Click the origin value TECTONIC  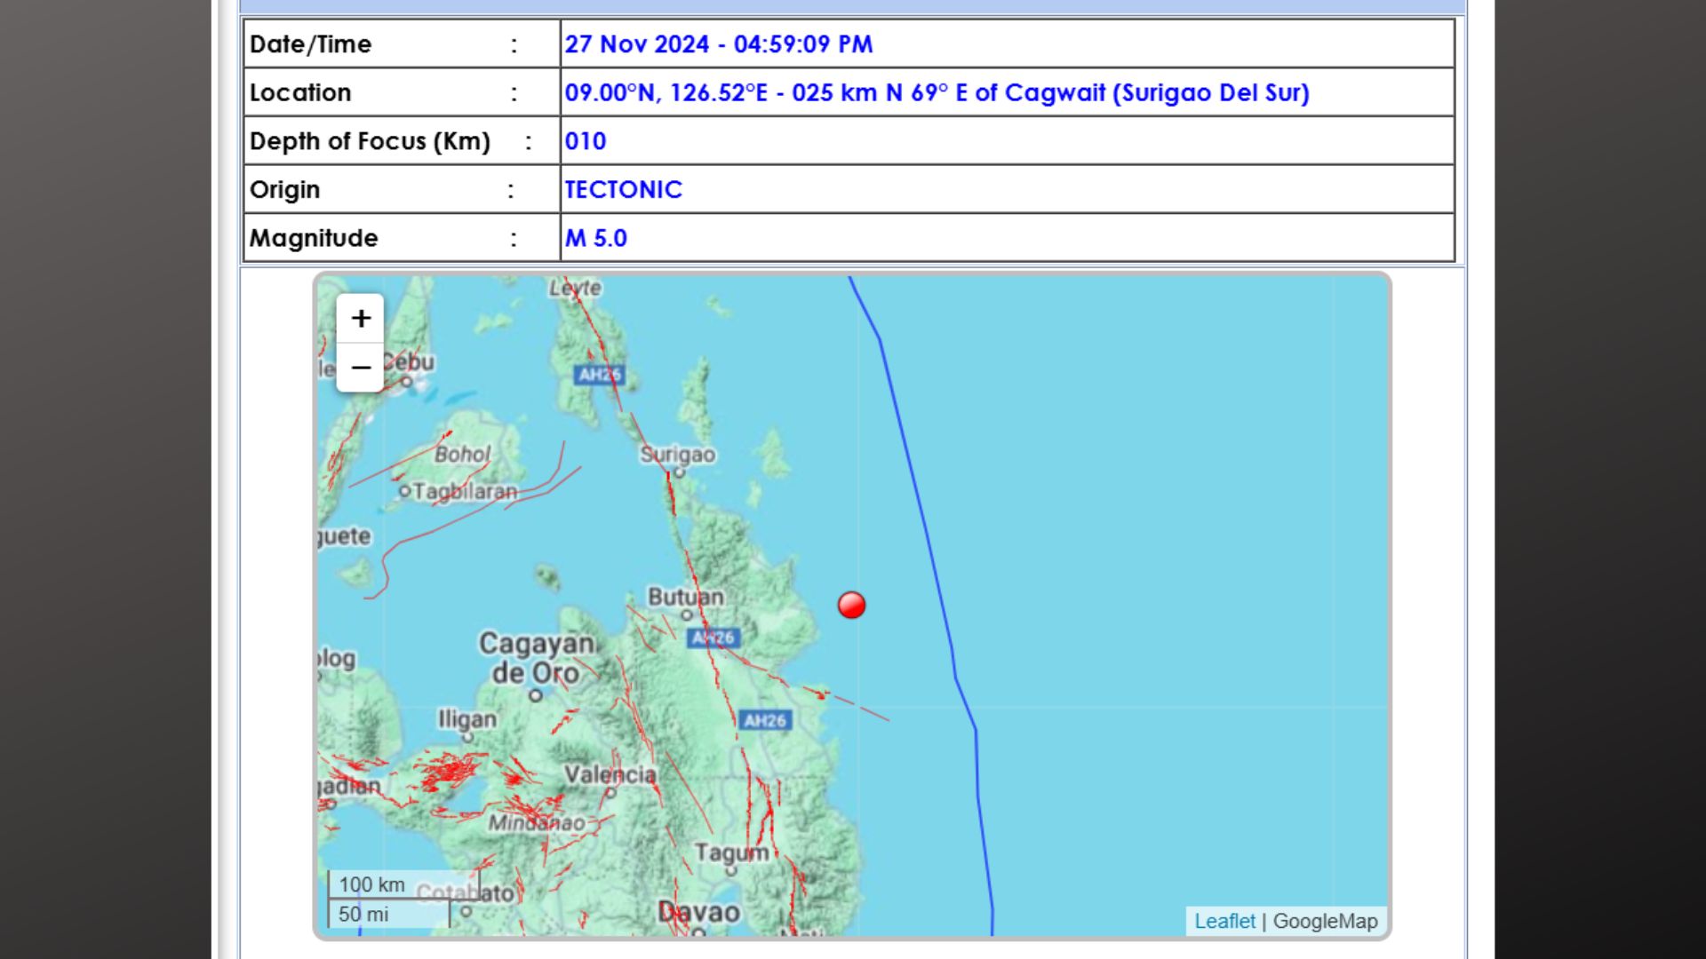coord(623,189)
